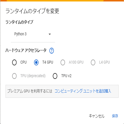Open the コンピューティング ユニットを追加購入 link
Screen dimensions: 124x124
[83, 91]
